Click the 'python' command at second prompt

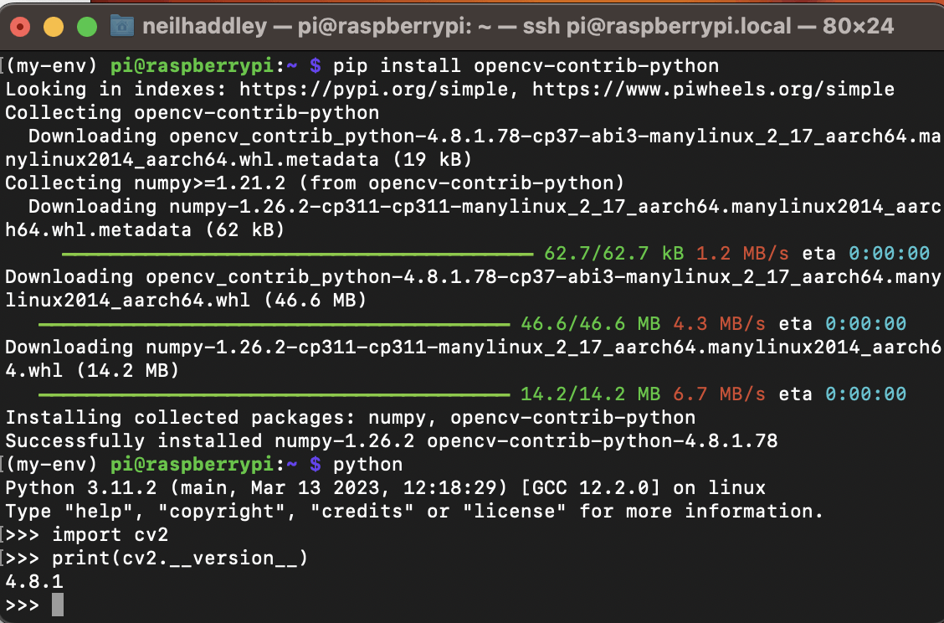tap(368, 465)
